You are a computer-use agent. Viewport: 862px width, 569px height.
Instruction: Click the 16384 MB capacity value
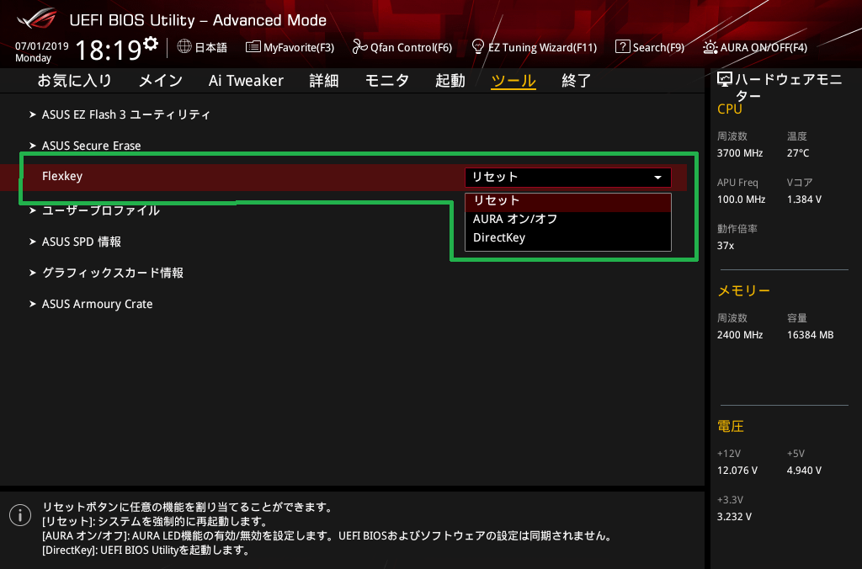[x=811, y=335]
